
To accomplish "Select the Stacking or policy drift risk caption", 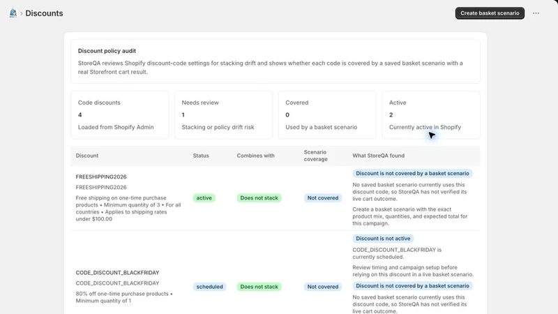I will pos(218,127).
